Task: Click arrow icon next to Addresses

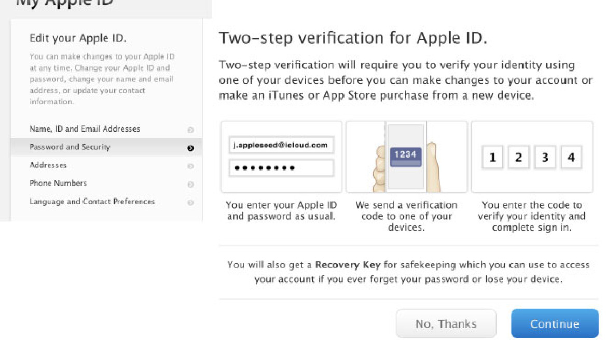Action: [190, 166]
